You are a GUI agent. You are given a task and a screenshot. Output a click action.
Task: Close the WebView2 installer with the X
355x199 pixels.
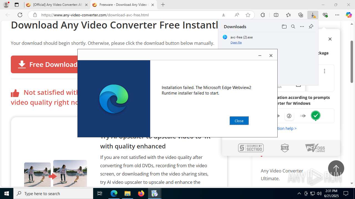271,56
